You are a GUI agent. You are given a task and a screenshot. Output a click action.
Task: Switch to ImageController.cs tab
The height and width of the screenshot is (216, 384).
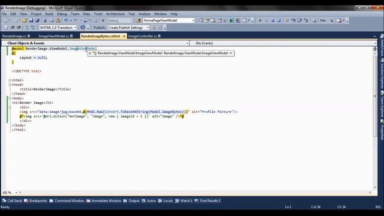145,36
